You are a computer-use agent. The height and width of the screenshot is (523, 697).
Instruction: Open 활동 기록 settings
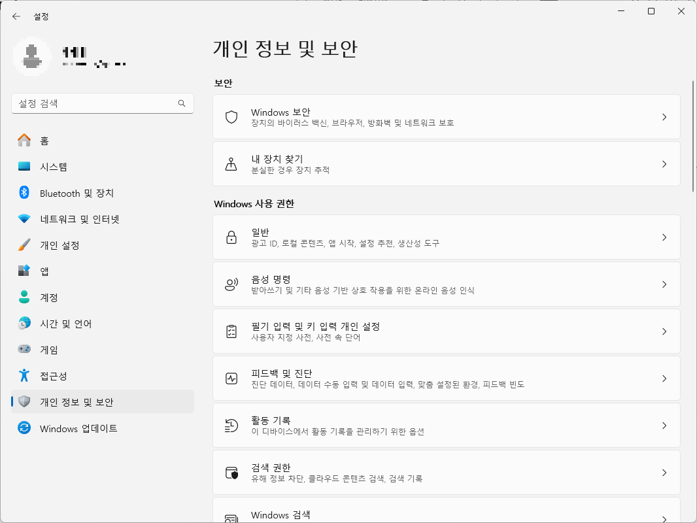(447, 426)
